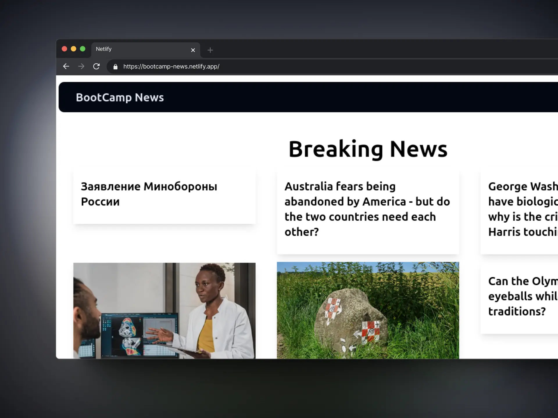Open the BootCamp News site header title

120,97
